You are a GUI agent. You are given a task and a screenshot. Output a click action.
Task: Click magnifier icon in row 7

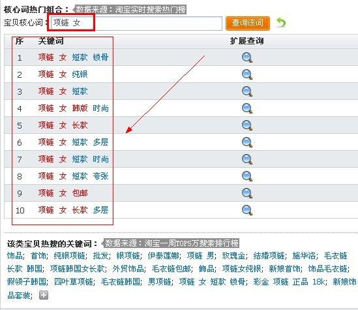[x=247, y=159]
